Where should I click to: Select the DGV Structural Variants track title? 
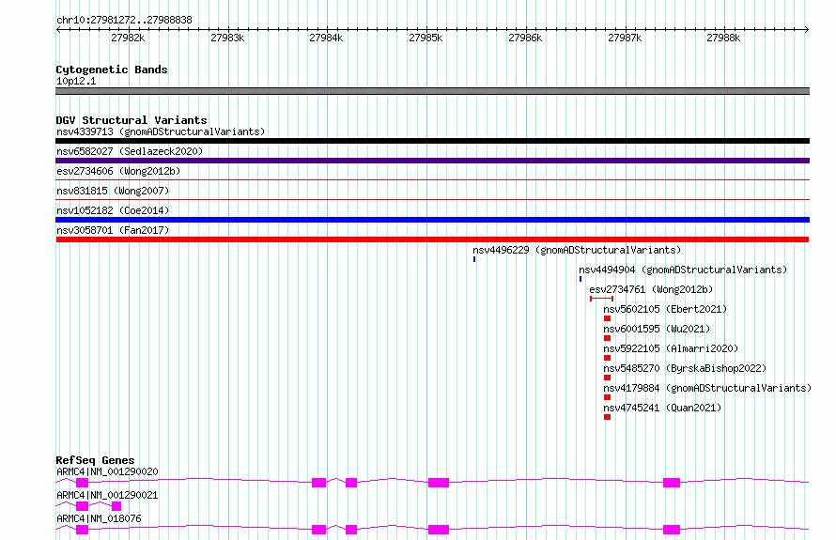pos(132,120)
